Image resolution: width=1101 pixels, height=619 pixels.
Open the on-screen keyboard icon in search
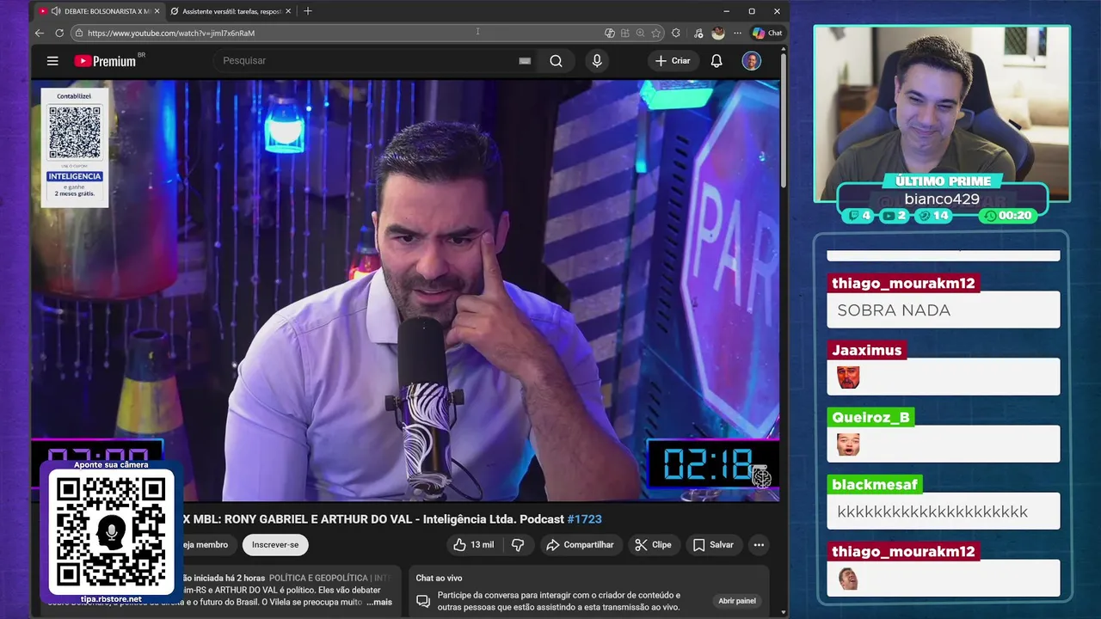coord(525,61)
